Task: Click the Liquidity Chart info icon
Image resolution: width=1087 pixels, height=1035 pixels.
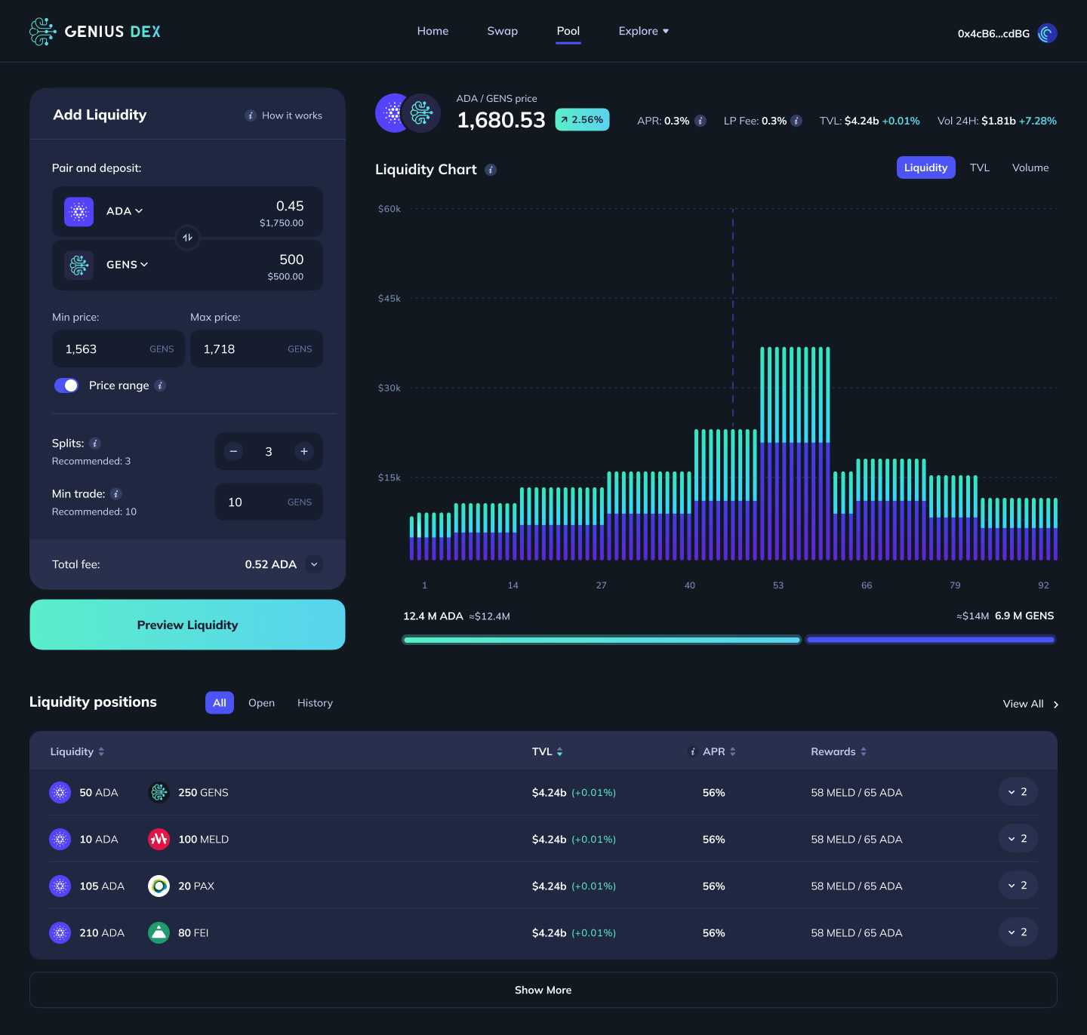Action: click(x=491, y=170)
